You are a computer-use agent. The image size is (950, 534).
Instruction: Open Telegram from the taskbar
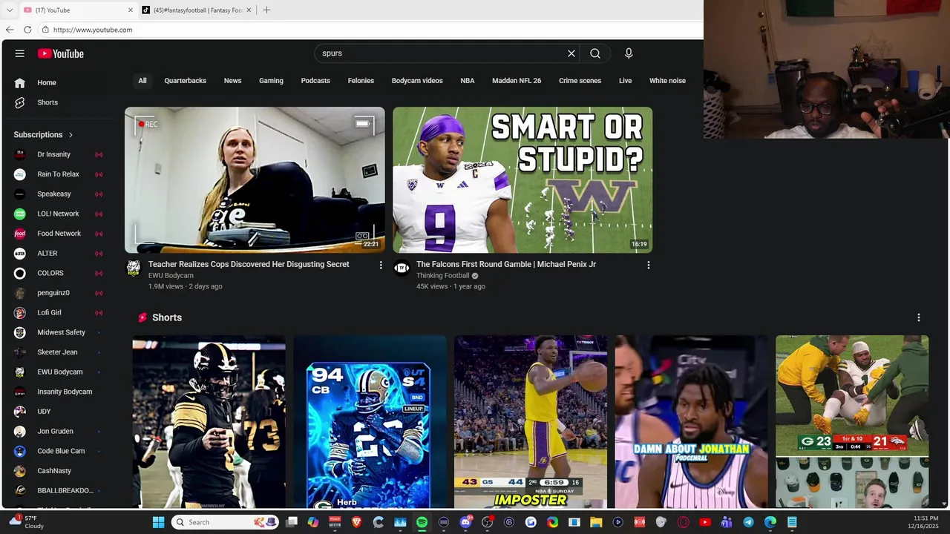tap(748, 522)
